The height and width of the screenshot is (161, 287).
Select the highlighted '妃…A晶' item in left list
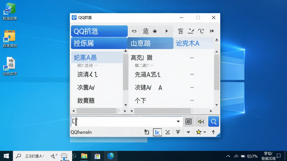97,58
